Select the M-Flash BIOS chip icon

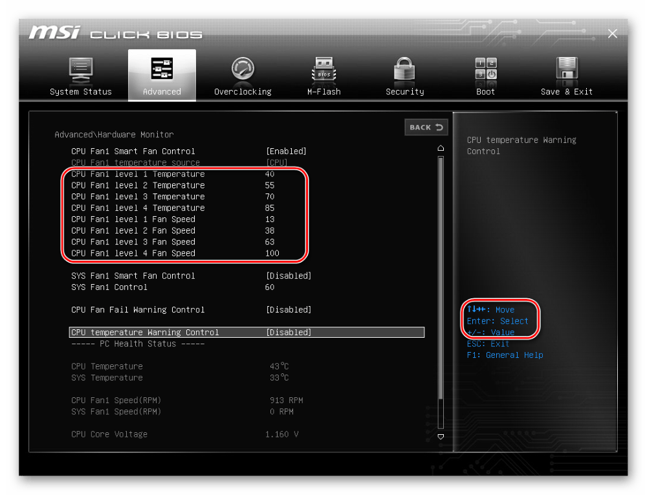pyautogui.click(x=323, y=69)
